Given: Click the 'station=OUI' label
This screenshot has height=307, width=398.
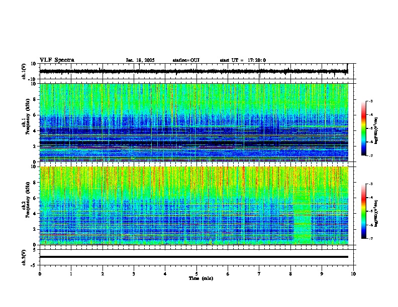Looking at the screenshot, I should [x=186, y=60].
